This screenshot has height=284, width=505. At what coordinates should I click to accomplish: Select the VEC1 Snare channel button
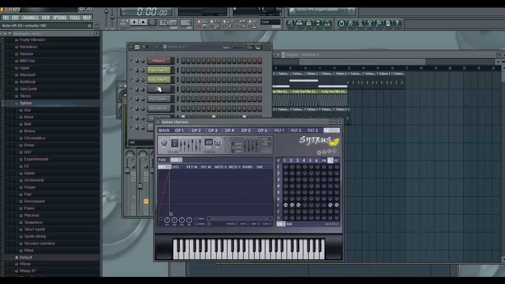point(159,99)
